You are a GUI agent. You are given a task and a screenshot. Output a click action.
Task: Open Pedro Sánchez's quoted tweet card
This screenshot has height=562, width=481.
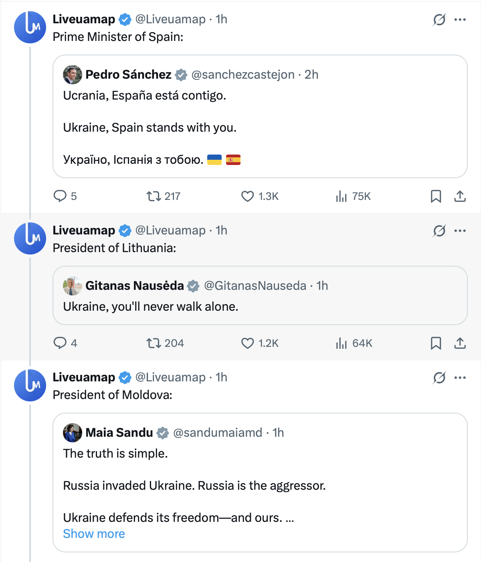click(x=260, y=116)
